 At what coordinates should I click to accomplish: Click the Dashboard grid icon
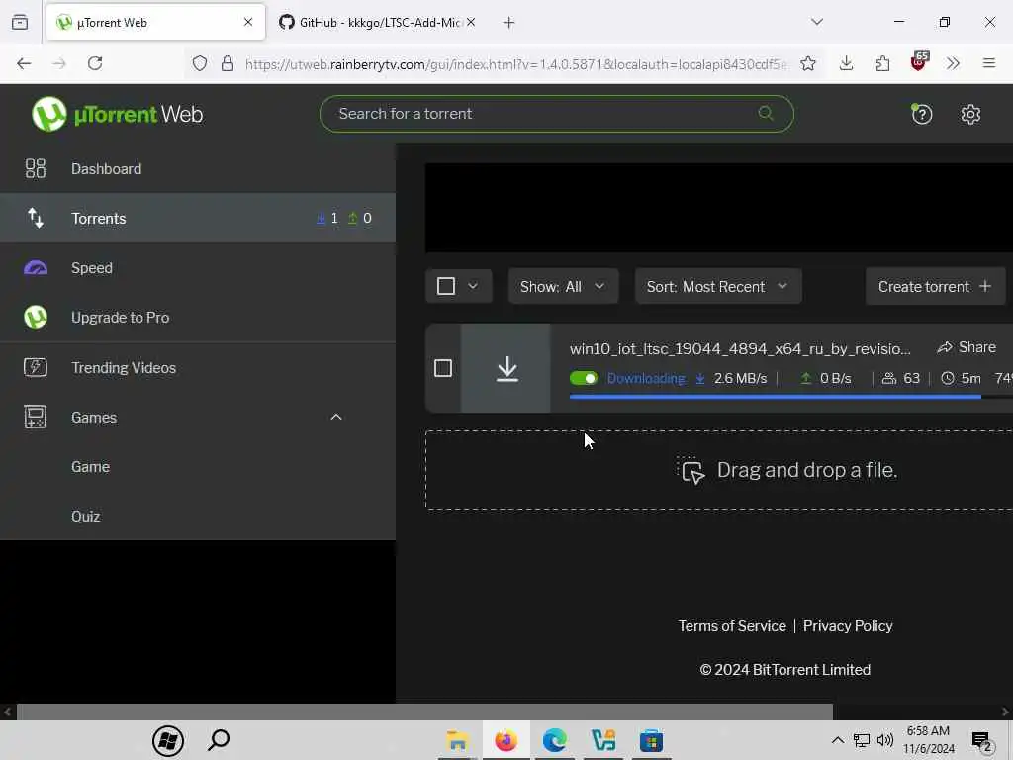click(x=36, y=168)
